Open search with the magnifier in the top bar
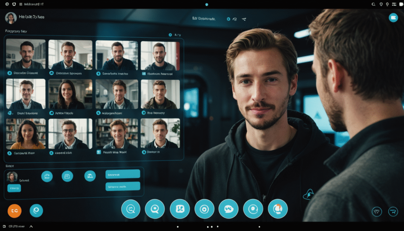The image size is (404, 231). [x=373, y=4]
